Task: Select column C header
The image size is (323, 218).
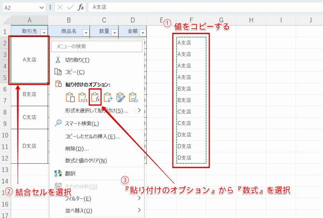Action: [x=104, y=20]
